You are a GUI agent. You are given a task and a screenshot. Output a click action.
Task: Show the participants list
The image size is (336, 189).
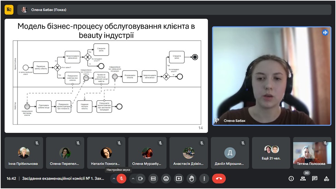303,178
